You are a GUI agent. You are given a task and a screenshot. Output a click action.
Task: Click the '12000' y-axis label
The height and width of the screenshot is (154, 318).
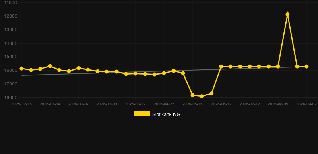(x=10, y=16)
